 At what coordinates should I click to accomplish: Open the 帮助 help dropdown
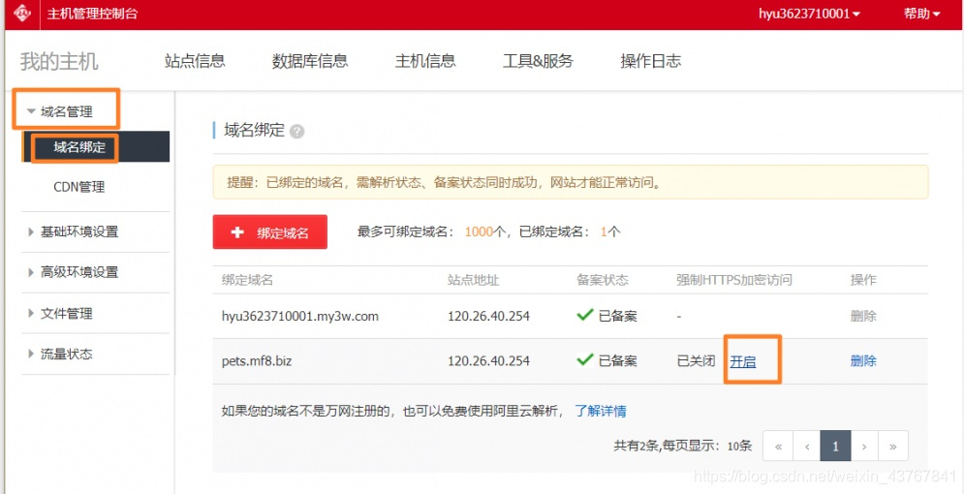point(921,14)
